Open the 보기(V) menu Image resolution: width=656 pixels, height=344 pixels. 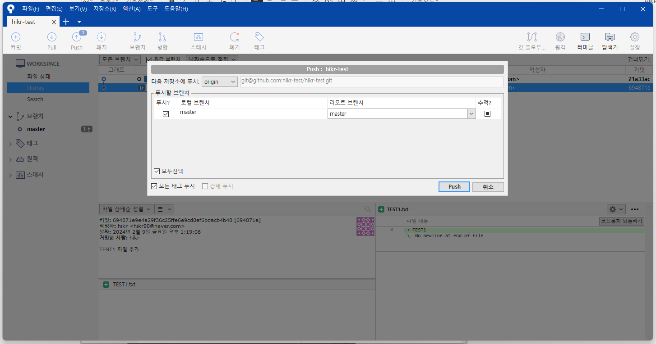(x=78, y=9)
